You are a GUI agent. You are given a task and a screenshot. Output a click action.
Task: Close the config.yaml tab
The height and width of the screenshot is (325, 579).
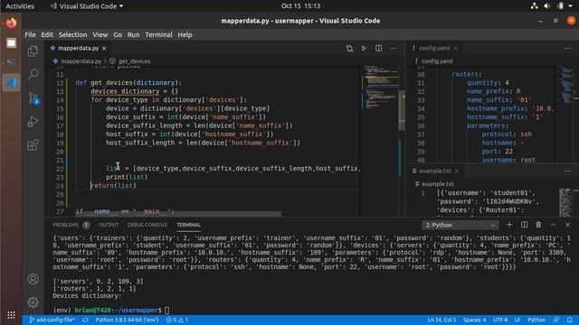coord(455,48)
